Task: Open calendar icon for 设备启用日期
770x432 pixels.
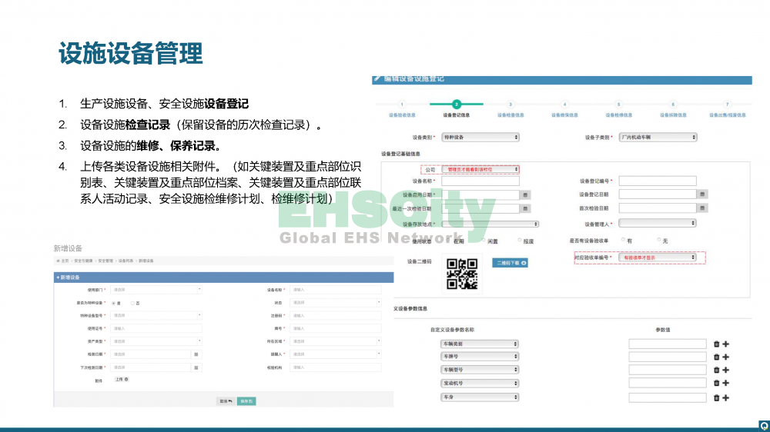Action: (x=525, y=195)
